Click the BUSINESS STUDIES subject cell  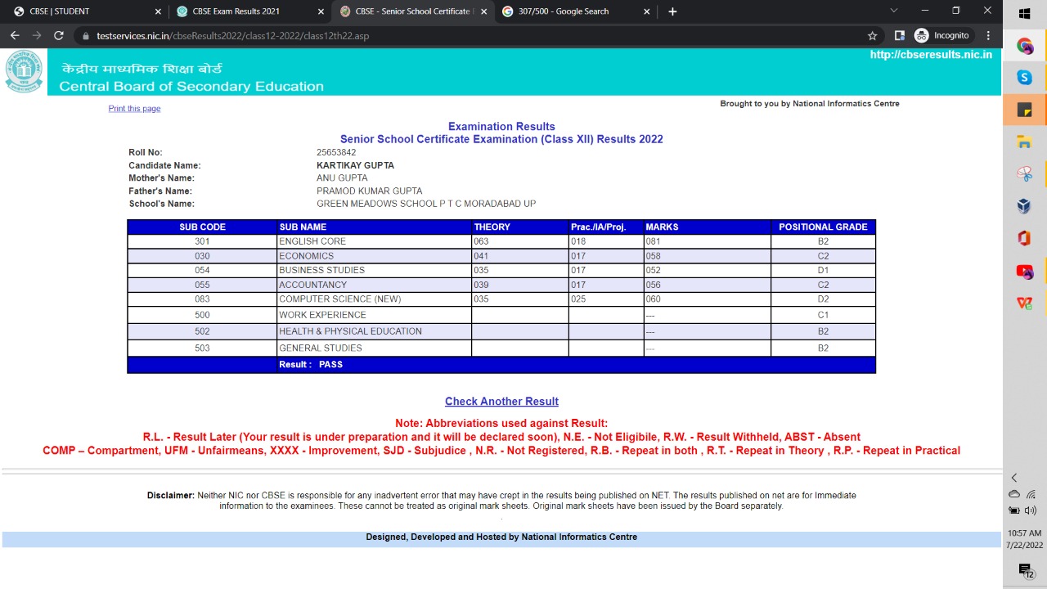[x=375, y=270]
